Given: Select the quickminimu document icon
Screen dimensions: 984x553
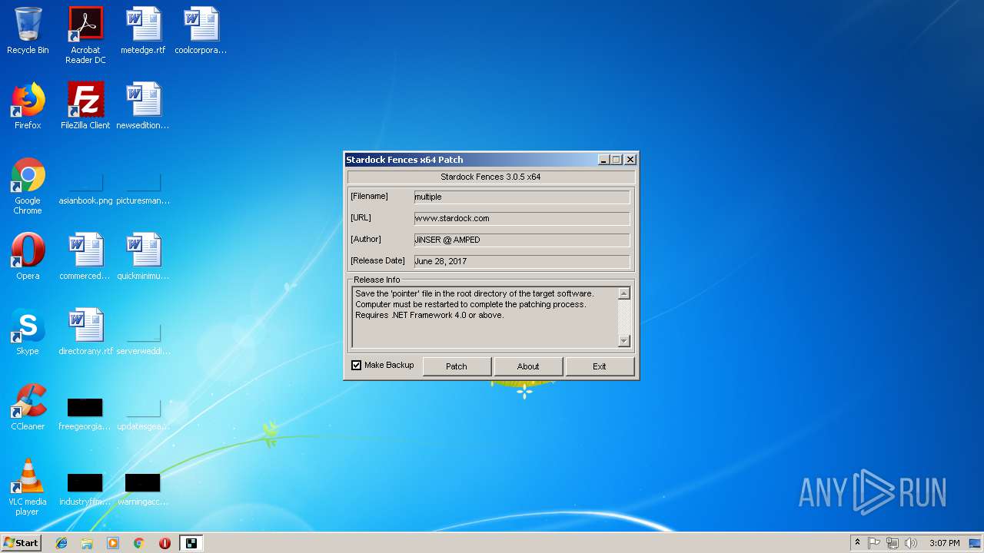Looking at the screenshot, I should click(143, 257).
